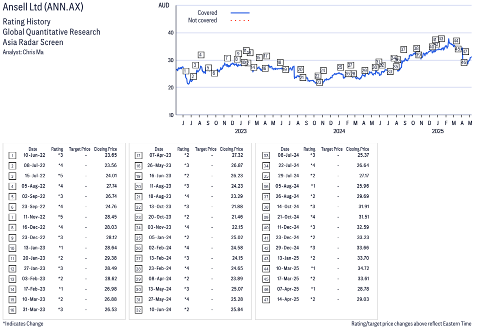
Task: Click the '10-Mar-25' date cell
Action: coord(287,269)
